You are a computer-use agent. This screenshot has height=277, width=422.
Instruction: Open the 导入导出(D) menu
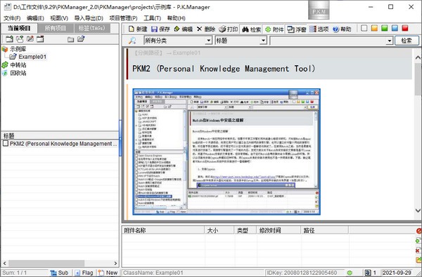pyautogui.click(x=89, y=18)
